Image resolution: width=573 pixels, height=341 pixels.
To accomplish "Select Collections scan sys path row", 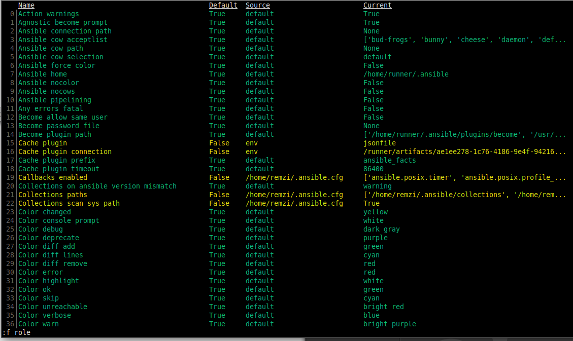I will (69, 203).
